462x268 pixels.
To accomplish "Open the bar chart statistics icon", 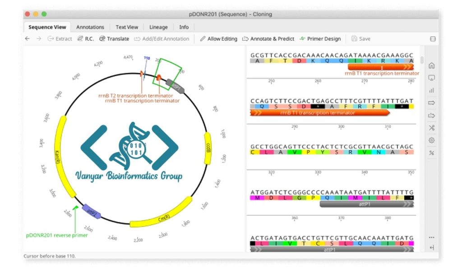I will (432, 90).
